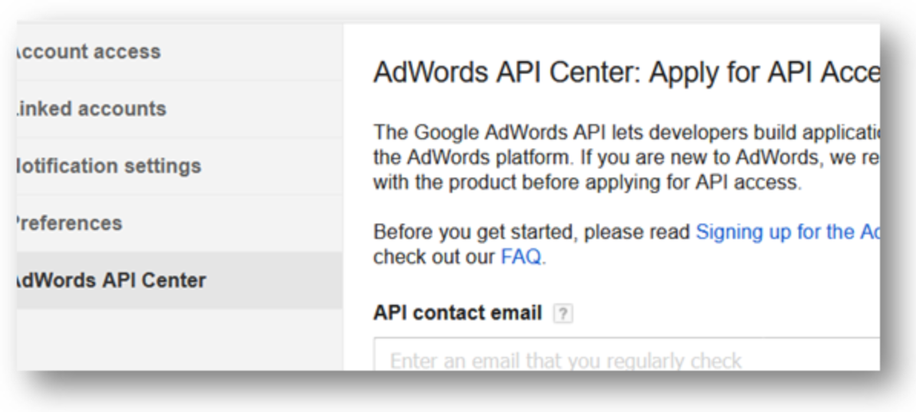Click the 'Apply for API Access' part of the title
This screenshot has width=916, height=412.
764,72
